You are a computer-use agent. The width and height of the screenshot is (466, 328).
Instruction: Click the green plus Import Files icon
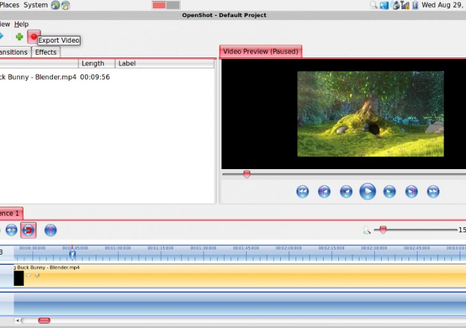point(19,36)
